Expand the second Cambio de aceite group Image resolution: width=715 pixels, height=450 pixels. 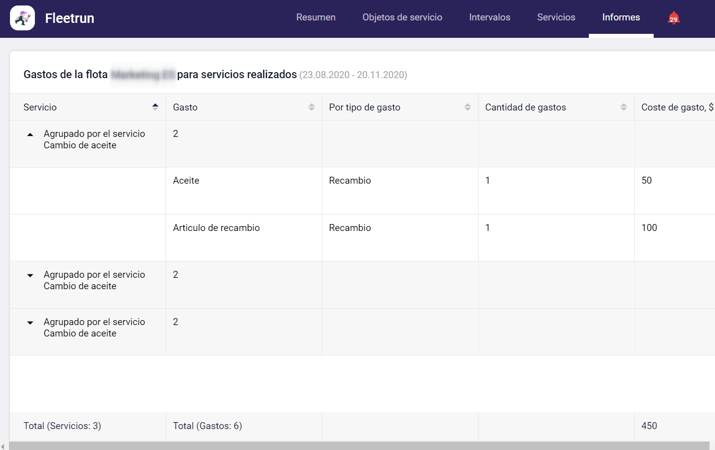[x=30, y=275]
